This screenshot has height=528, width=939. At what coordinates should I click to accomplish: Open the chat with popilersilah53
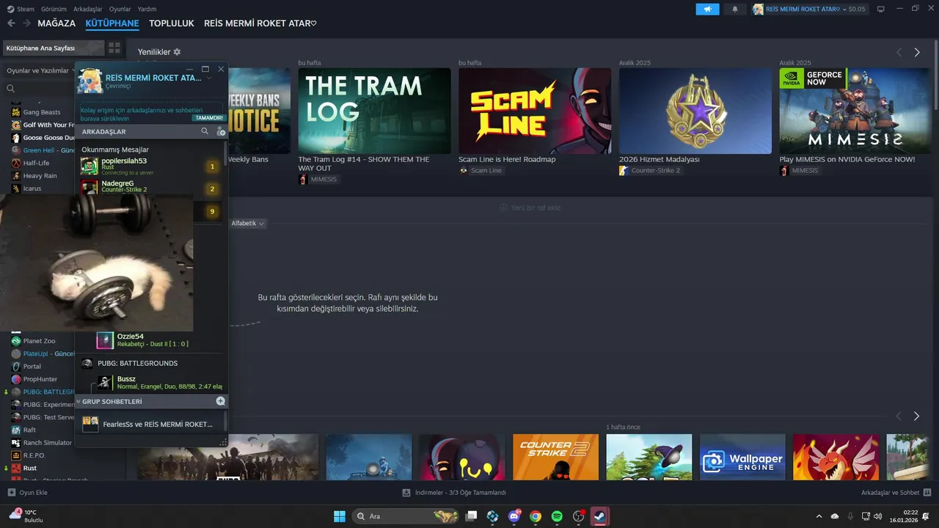tap(150, 166)
